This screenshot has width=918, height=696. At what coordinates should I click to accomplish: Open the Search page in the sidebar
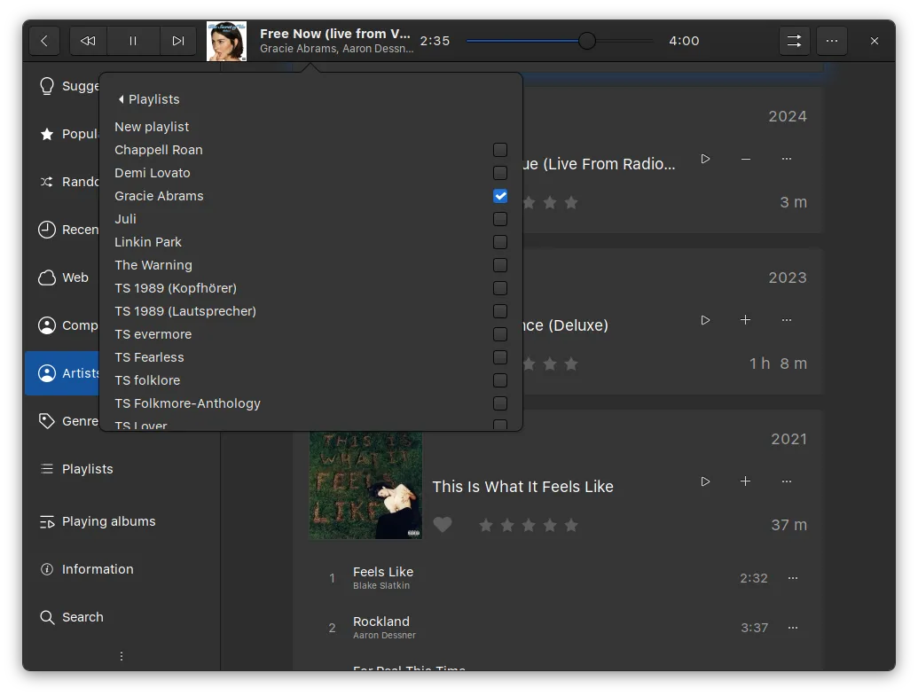pos(82,617)
